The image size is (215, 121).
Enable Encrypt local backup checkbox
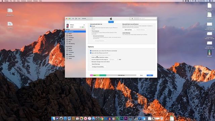pos(92,36)
